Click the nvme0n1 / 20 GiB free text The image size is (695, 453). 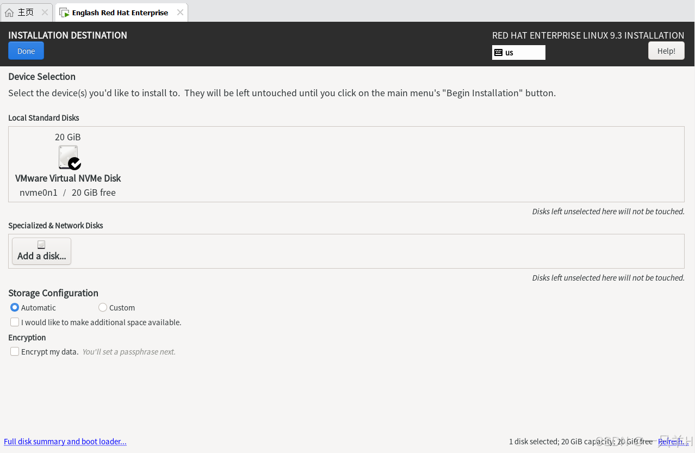[67, 193]
